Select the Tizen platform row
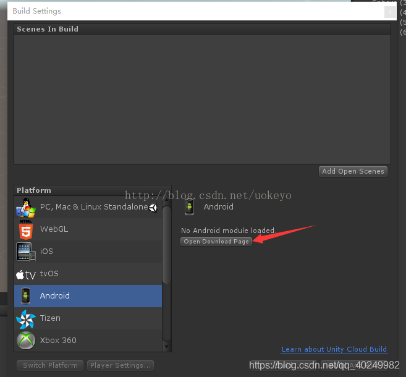Screen dimensions: 406x377 (x=88, y=318)
